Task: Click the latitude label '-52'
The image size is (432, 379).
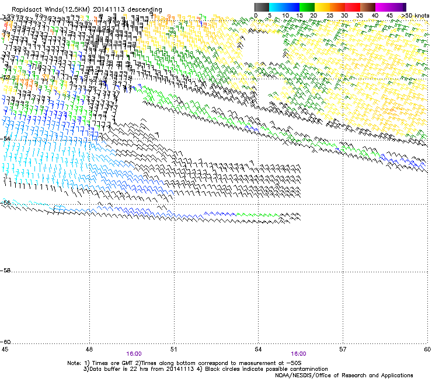Action: 5,78
